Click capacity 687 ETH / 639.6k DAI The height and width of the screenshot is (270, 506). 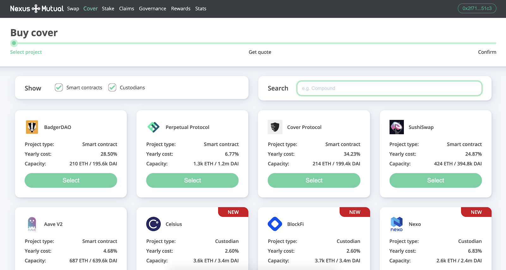(93, 261)
